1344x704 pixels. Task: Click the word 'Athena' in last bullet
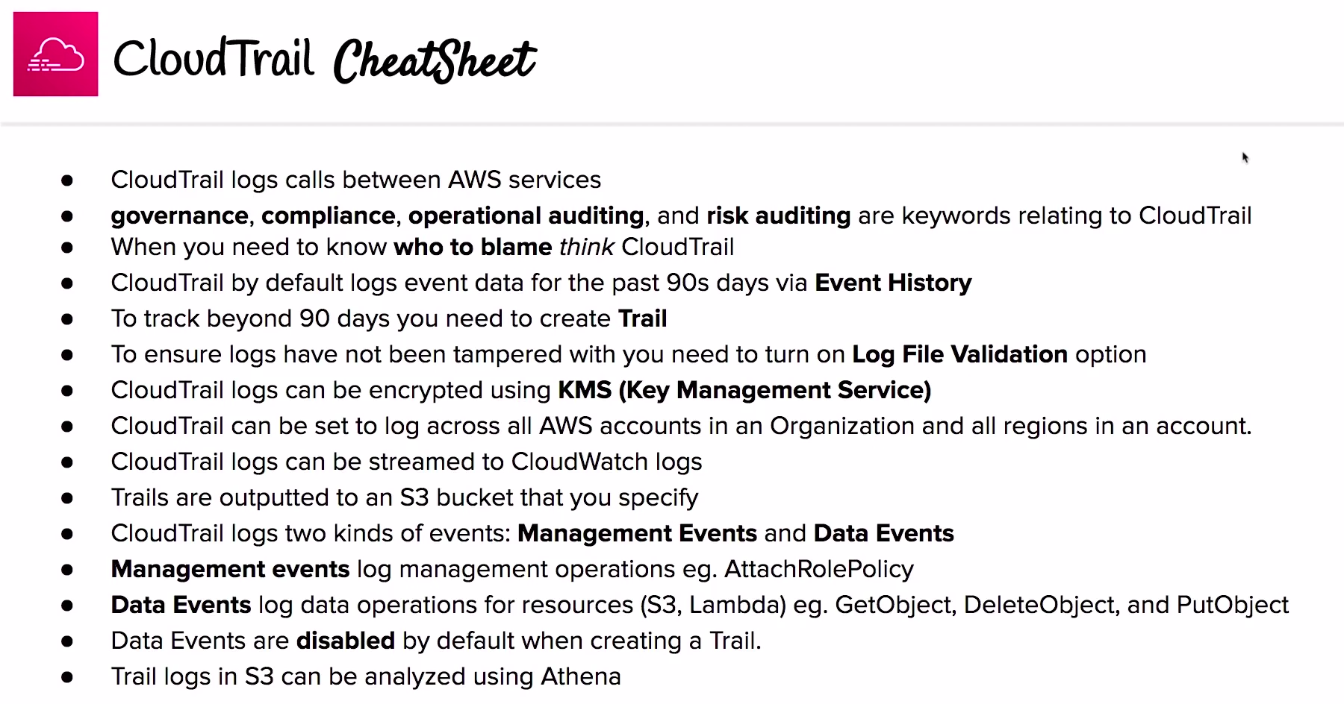tap(581, 676)
